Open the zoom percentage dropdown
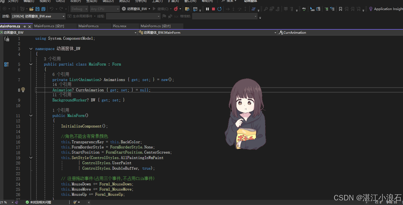The width and height of the screenshot is (403, 205). [x=12, y=202]
